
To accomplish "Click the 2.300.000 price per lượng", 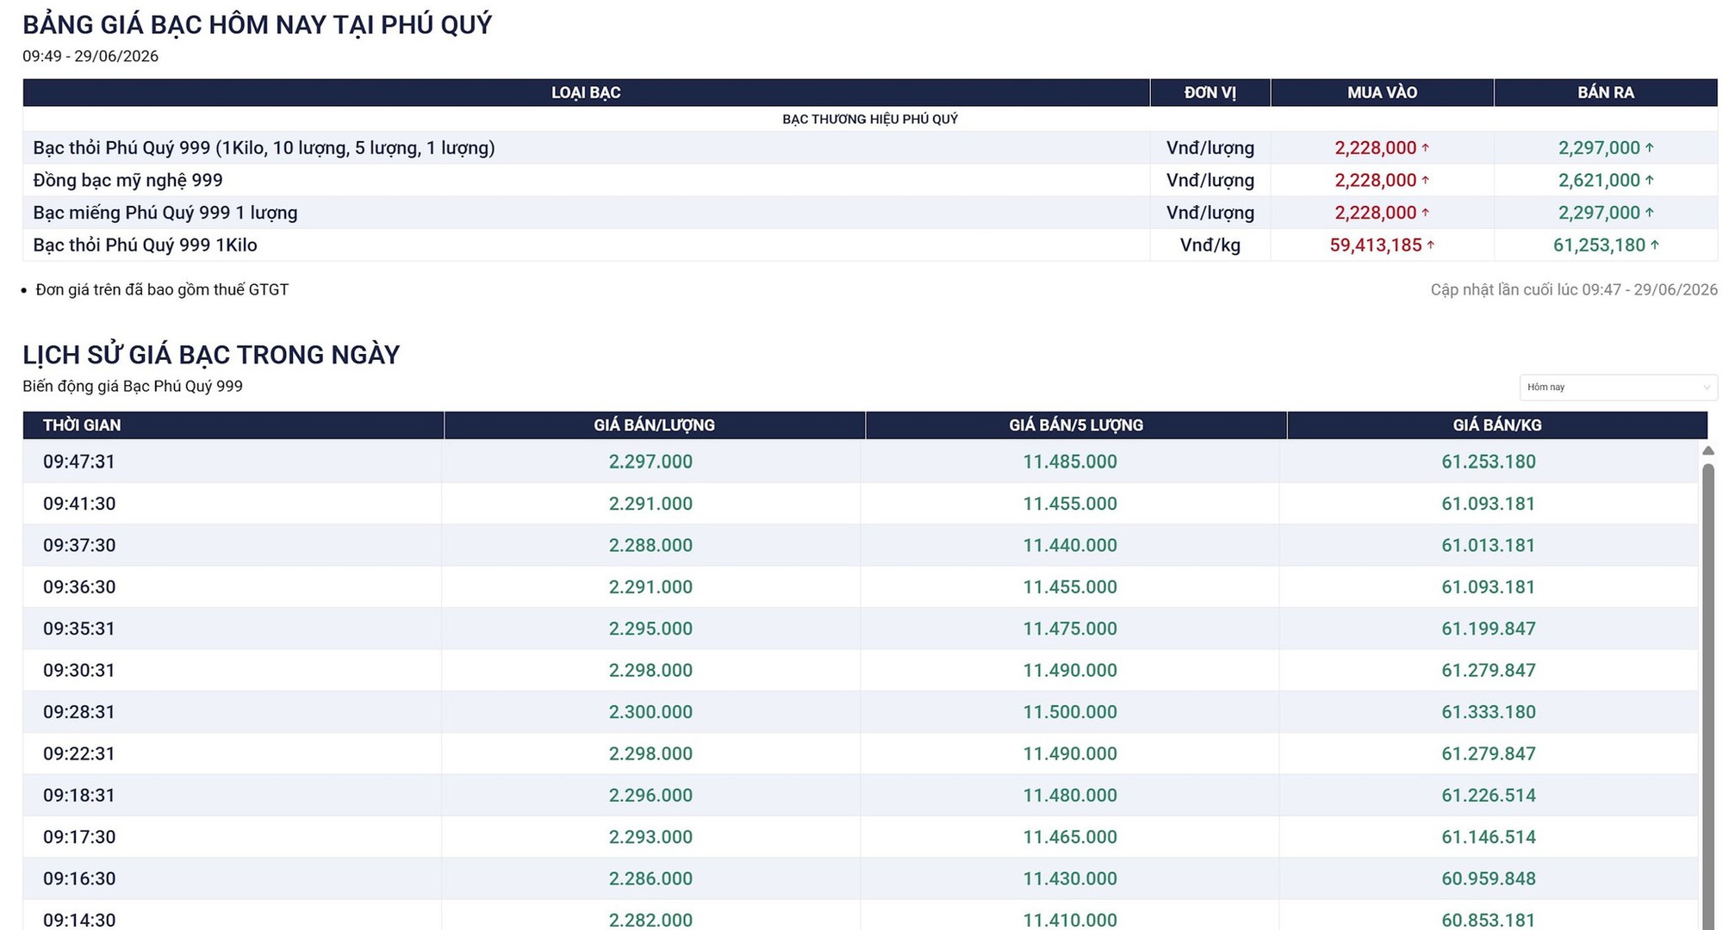I will point(650,712).
